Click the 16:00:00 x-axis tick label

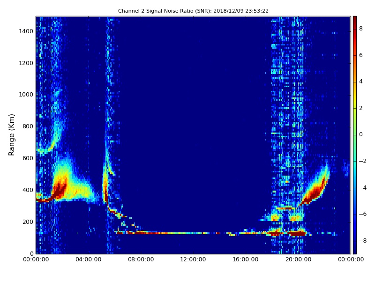click(x=246, y=259)
